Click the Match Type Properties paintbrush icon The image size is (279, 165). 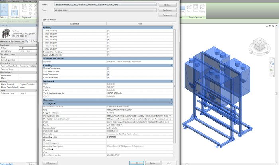31,13
